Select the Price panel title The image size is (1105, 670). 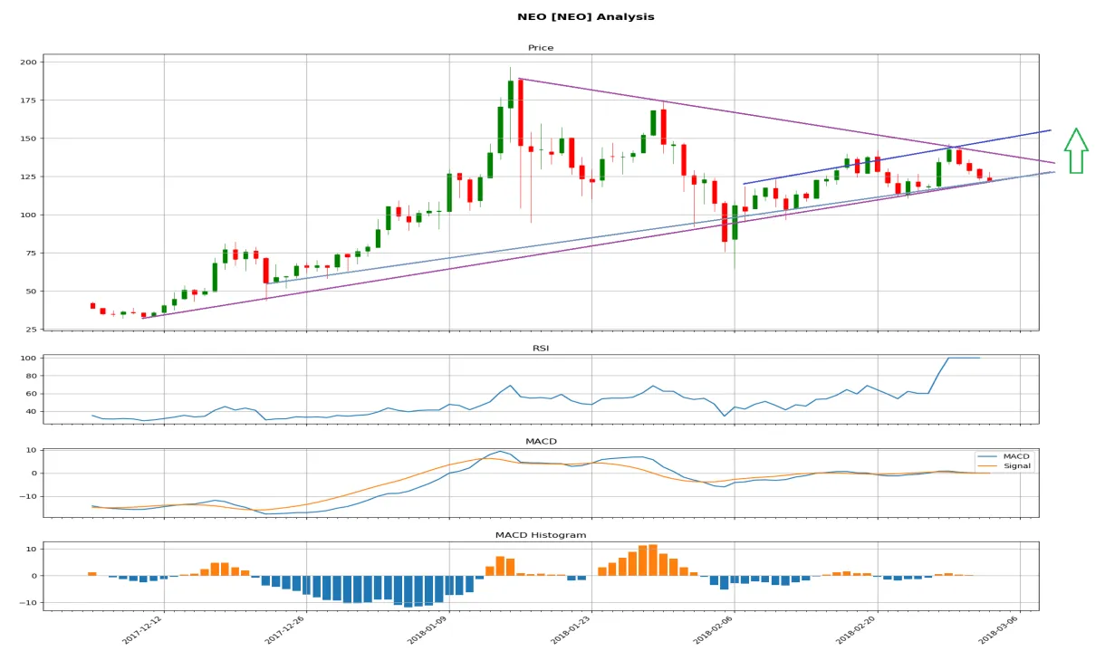pos(541,47)
